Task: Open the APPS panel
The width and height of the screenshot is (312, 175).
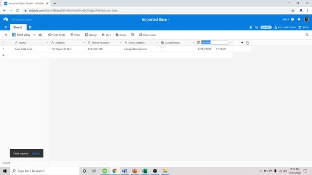Action: tap(303, 27)
